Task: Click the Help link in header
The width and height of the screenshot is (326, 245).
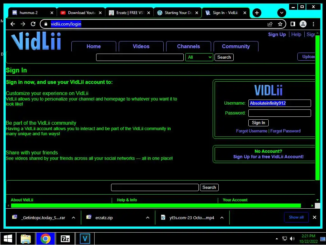Action: 296,34
